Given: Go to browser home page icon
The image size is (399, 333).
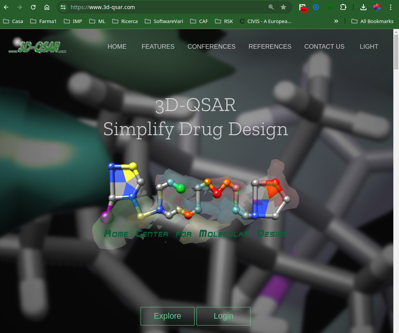Looking at the screenshot, I should [x=47, y=7].
